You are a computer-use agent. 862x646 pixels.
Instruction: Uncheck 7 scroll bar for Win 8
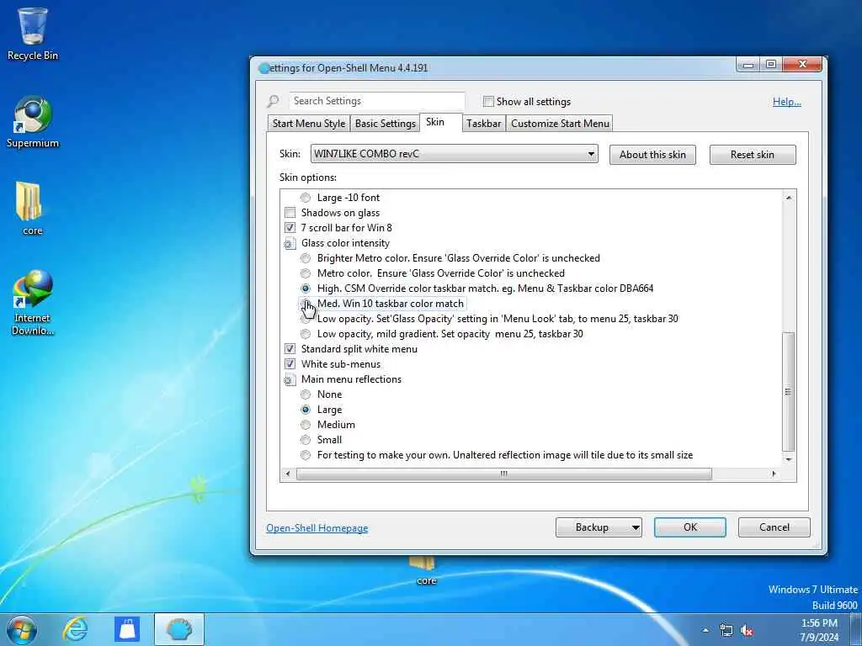pyautogui.click(x=290, y=227)
